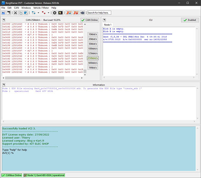
Task: Click the scissors cut icon
Action: pos(15,13)
